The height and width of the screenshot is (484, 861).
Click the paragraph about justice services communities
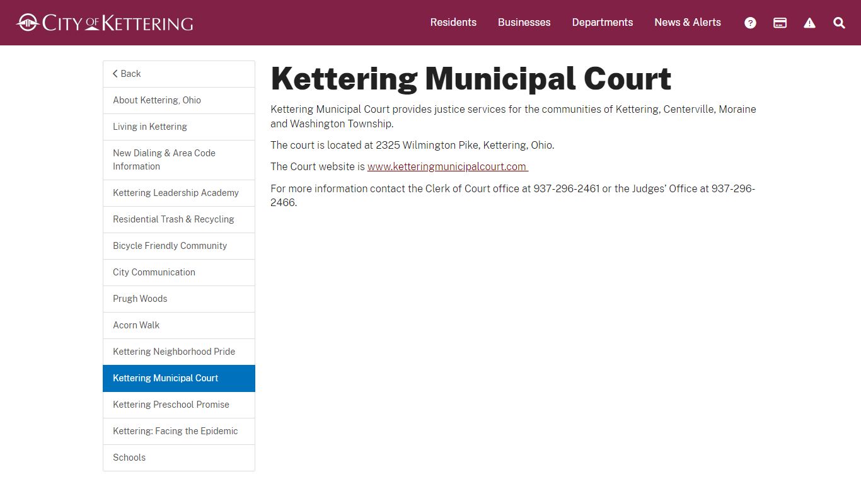pyautogui.click(x=513, y=116)
